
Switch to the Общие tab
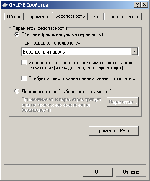[x=14, y=17]
